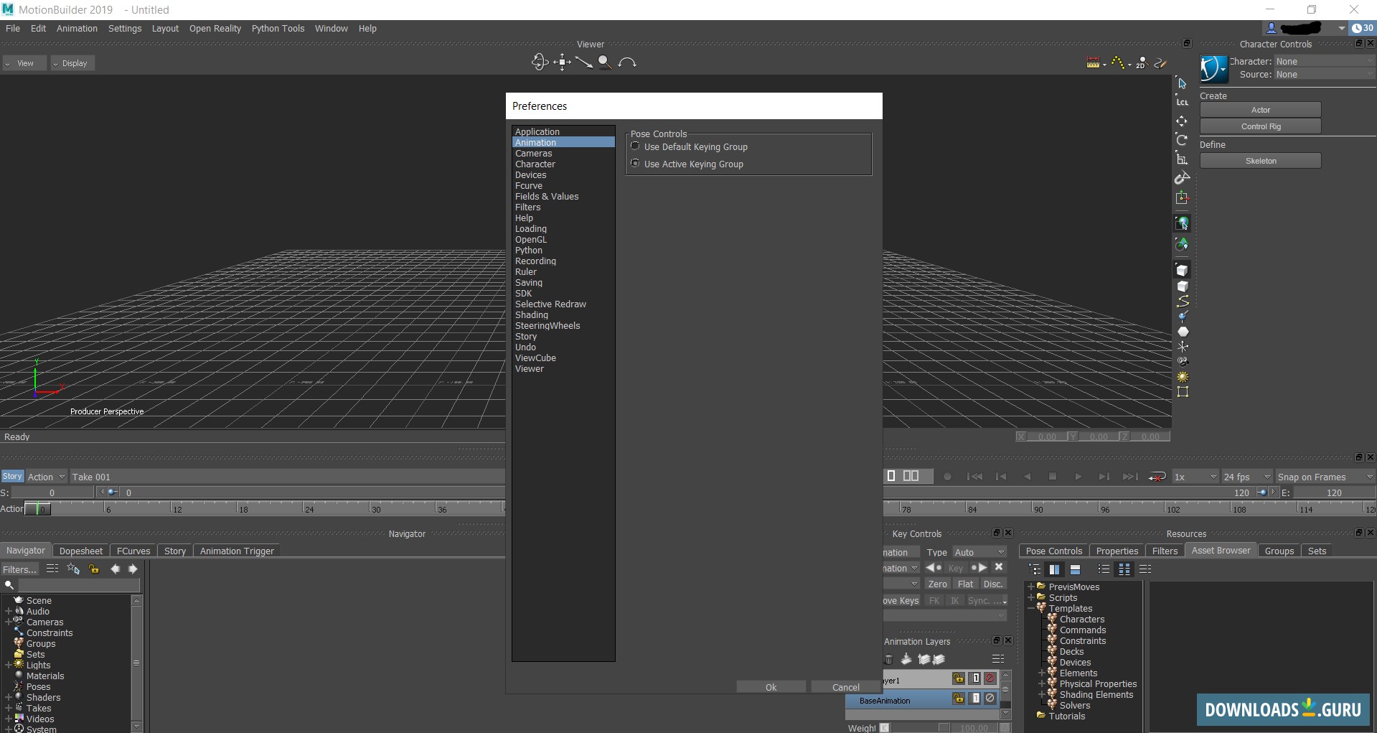Image resolution: width=1377 pixels, height=733 pixels.
Task: Select the viewer orbit tool icon
Action: tap(540, 62)
